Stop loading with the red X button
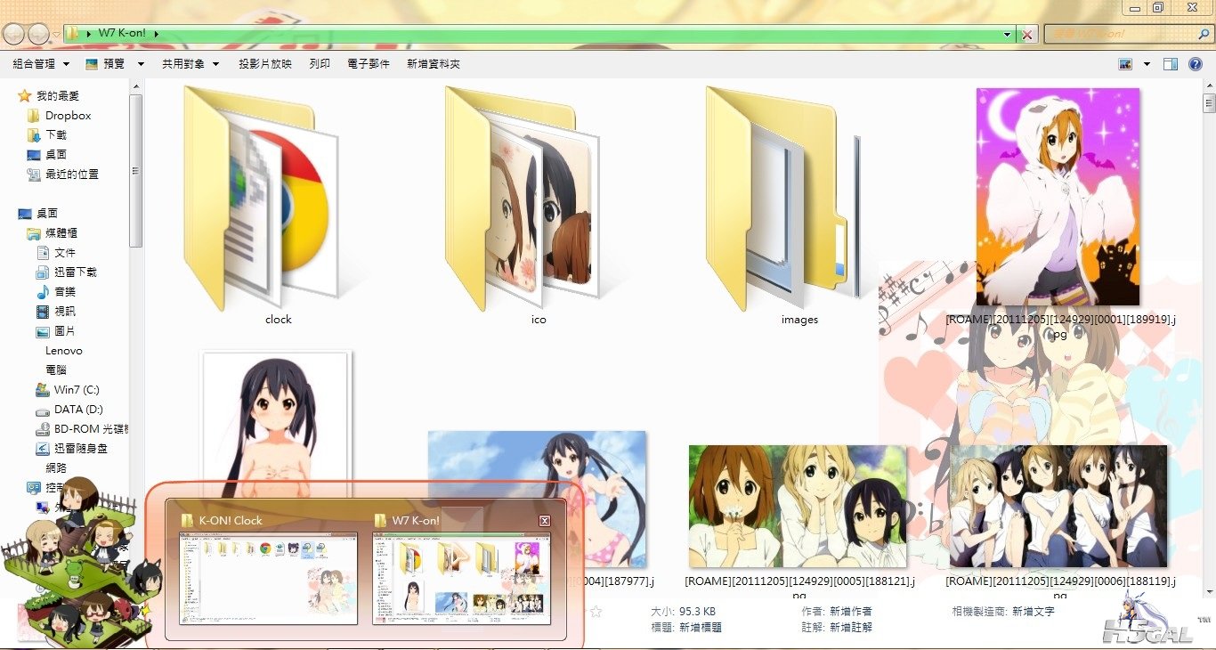 tap(1027, 34)
